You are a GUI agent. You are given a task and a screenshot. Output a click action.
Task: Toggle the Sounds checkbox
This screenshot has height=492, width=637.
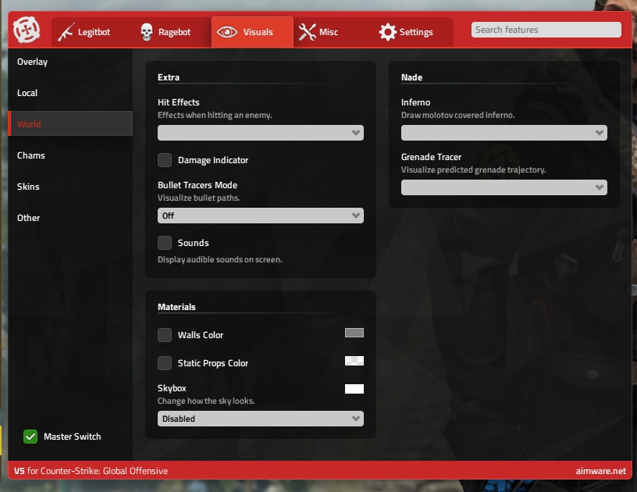click(x=165, y=243)
